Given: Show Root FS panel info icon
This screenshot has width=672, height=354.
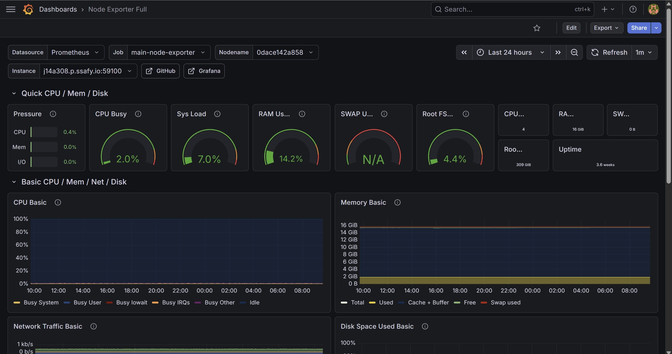Looking at the screenshot, I should 466,114.
